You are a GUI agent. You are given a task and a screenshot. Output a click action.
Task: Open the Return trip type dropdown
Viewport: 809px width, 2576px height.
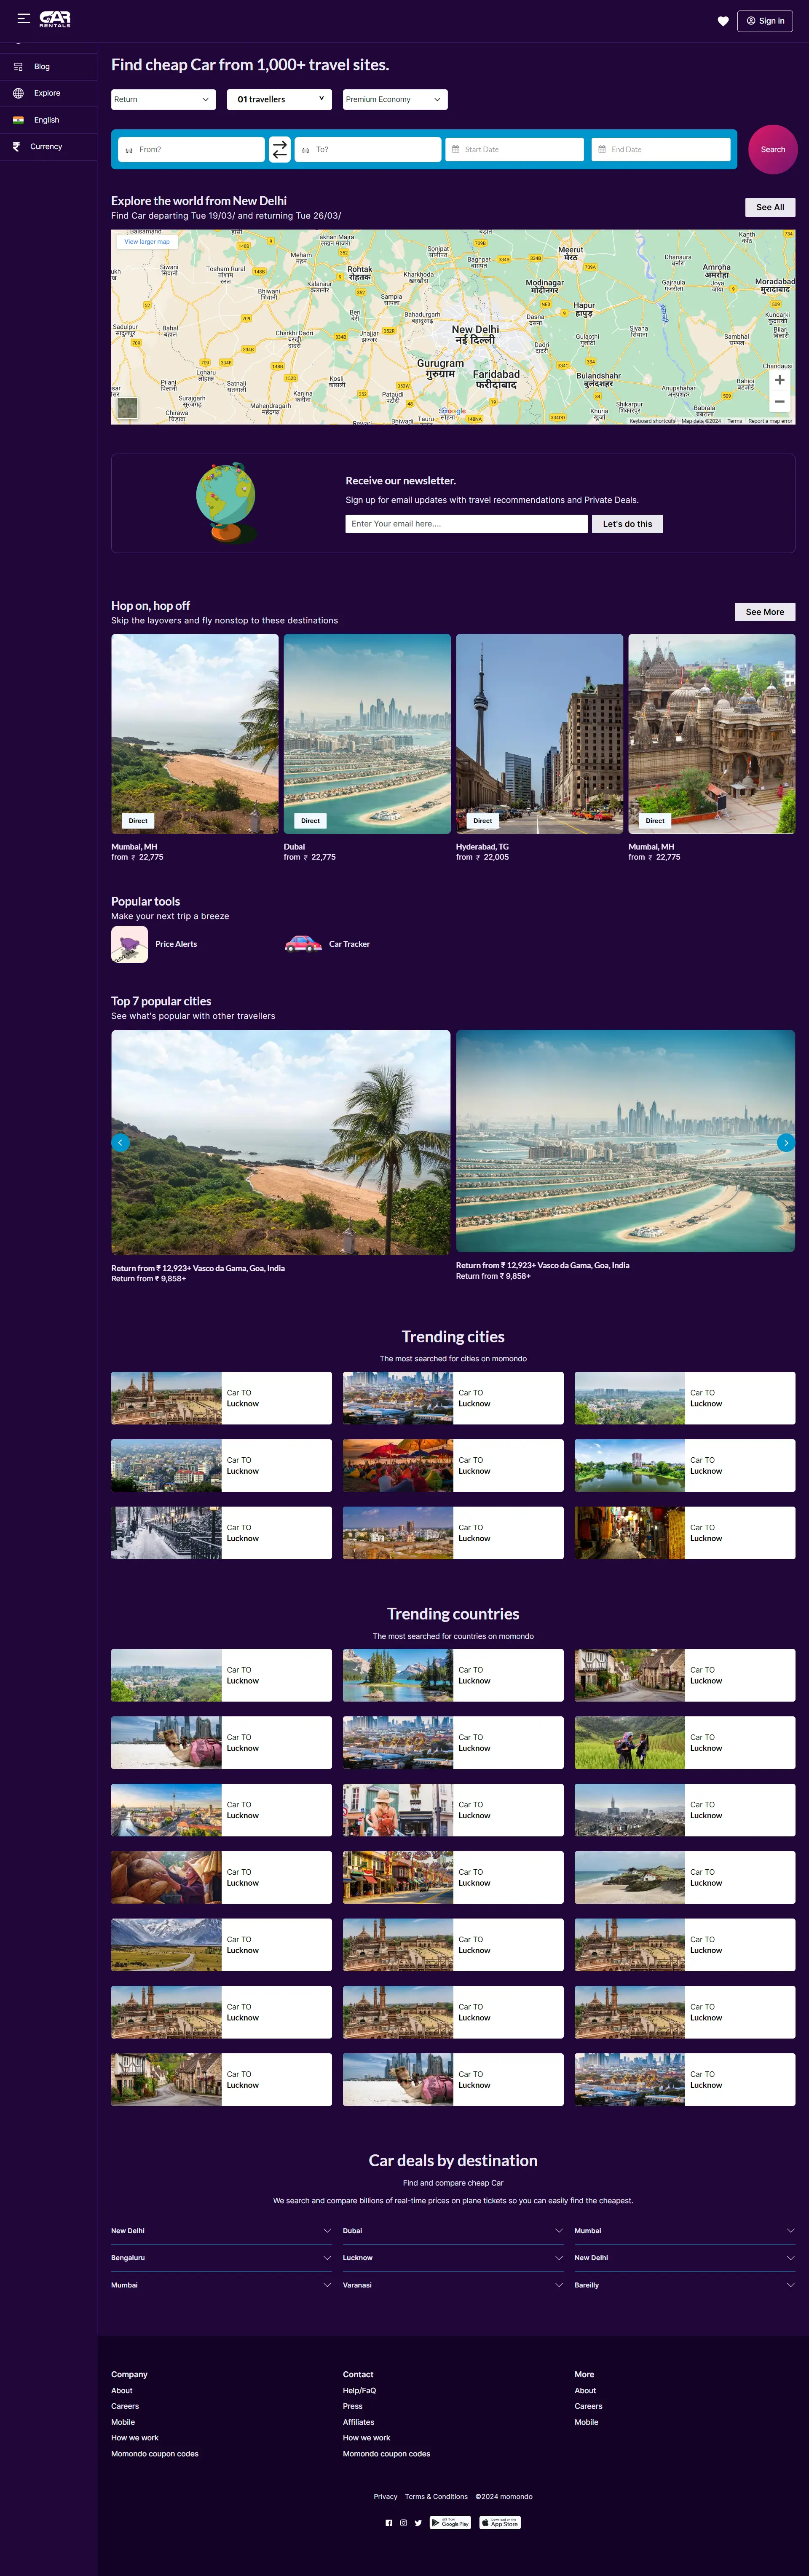pyautogui.click(x=162, y=99)
